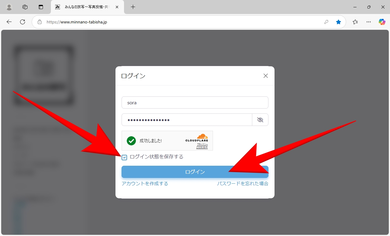View site information lock icon
Image resolution: width=390 pixels, height=236 pixels.
point(39,22)
